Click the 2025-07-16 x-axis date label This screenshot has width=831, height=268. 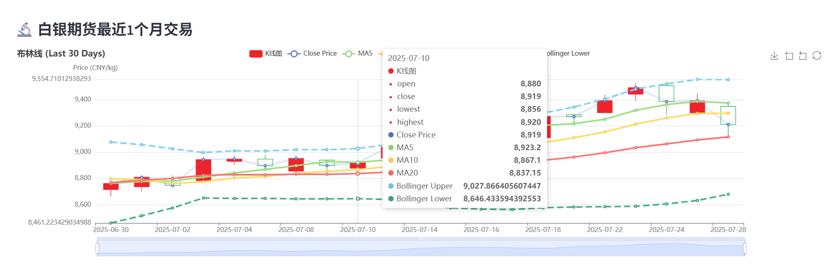[482, 230]
